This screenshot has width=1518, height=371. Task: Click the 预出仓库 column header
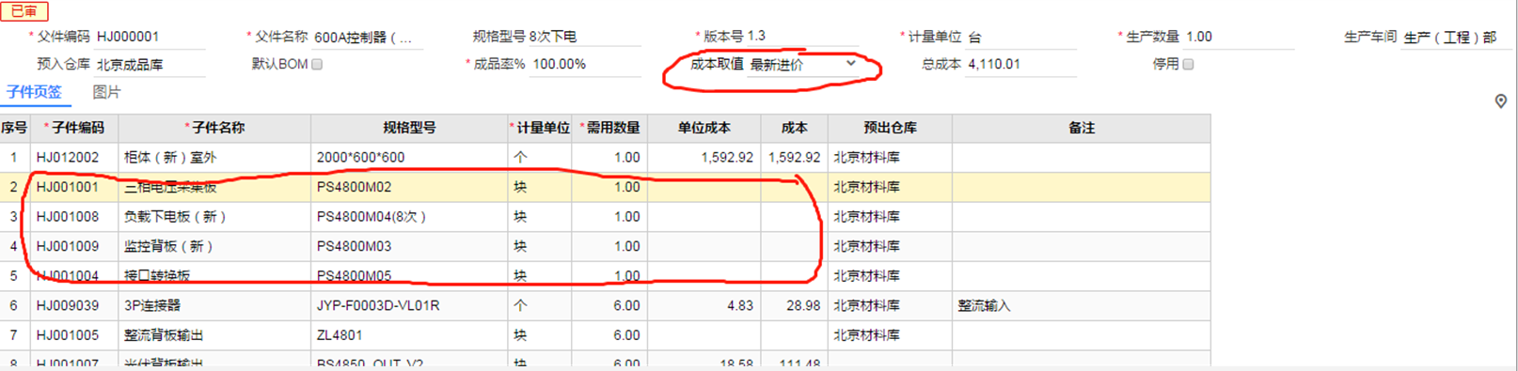(x=890, y=128)
